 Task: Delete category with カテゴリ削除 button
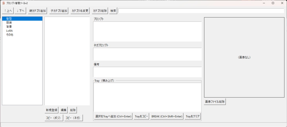point(100,11)
